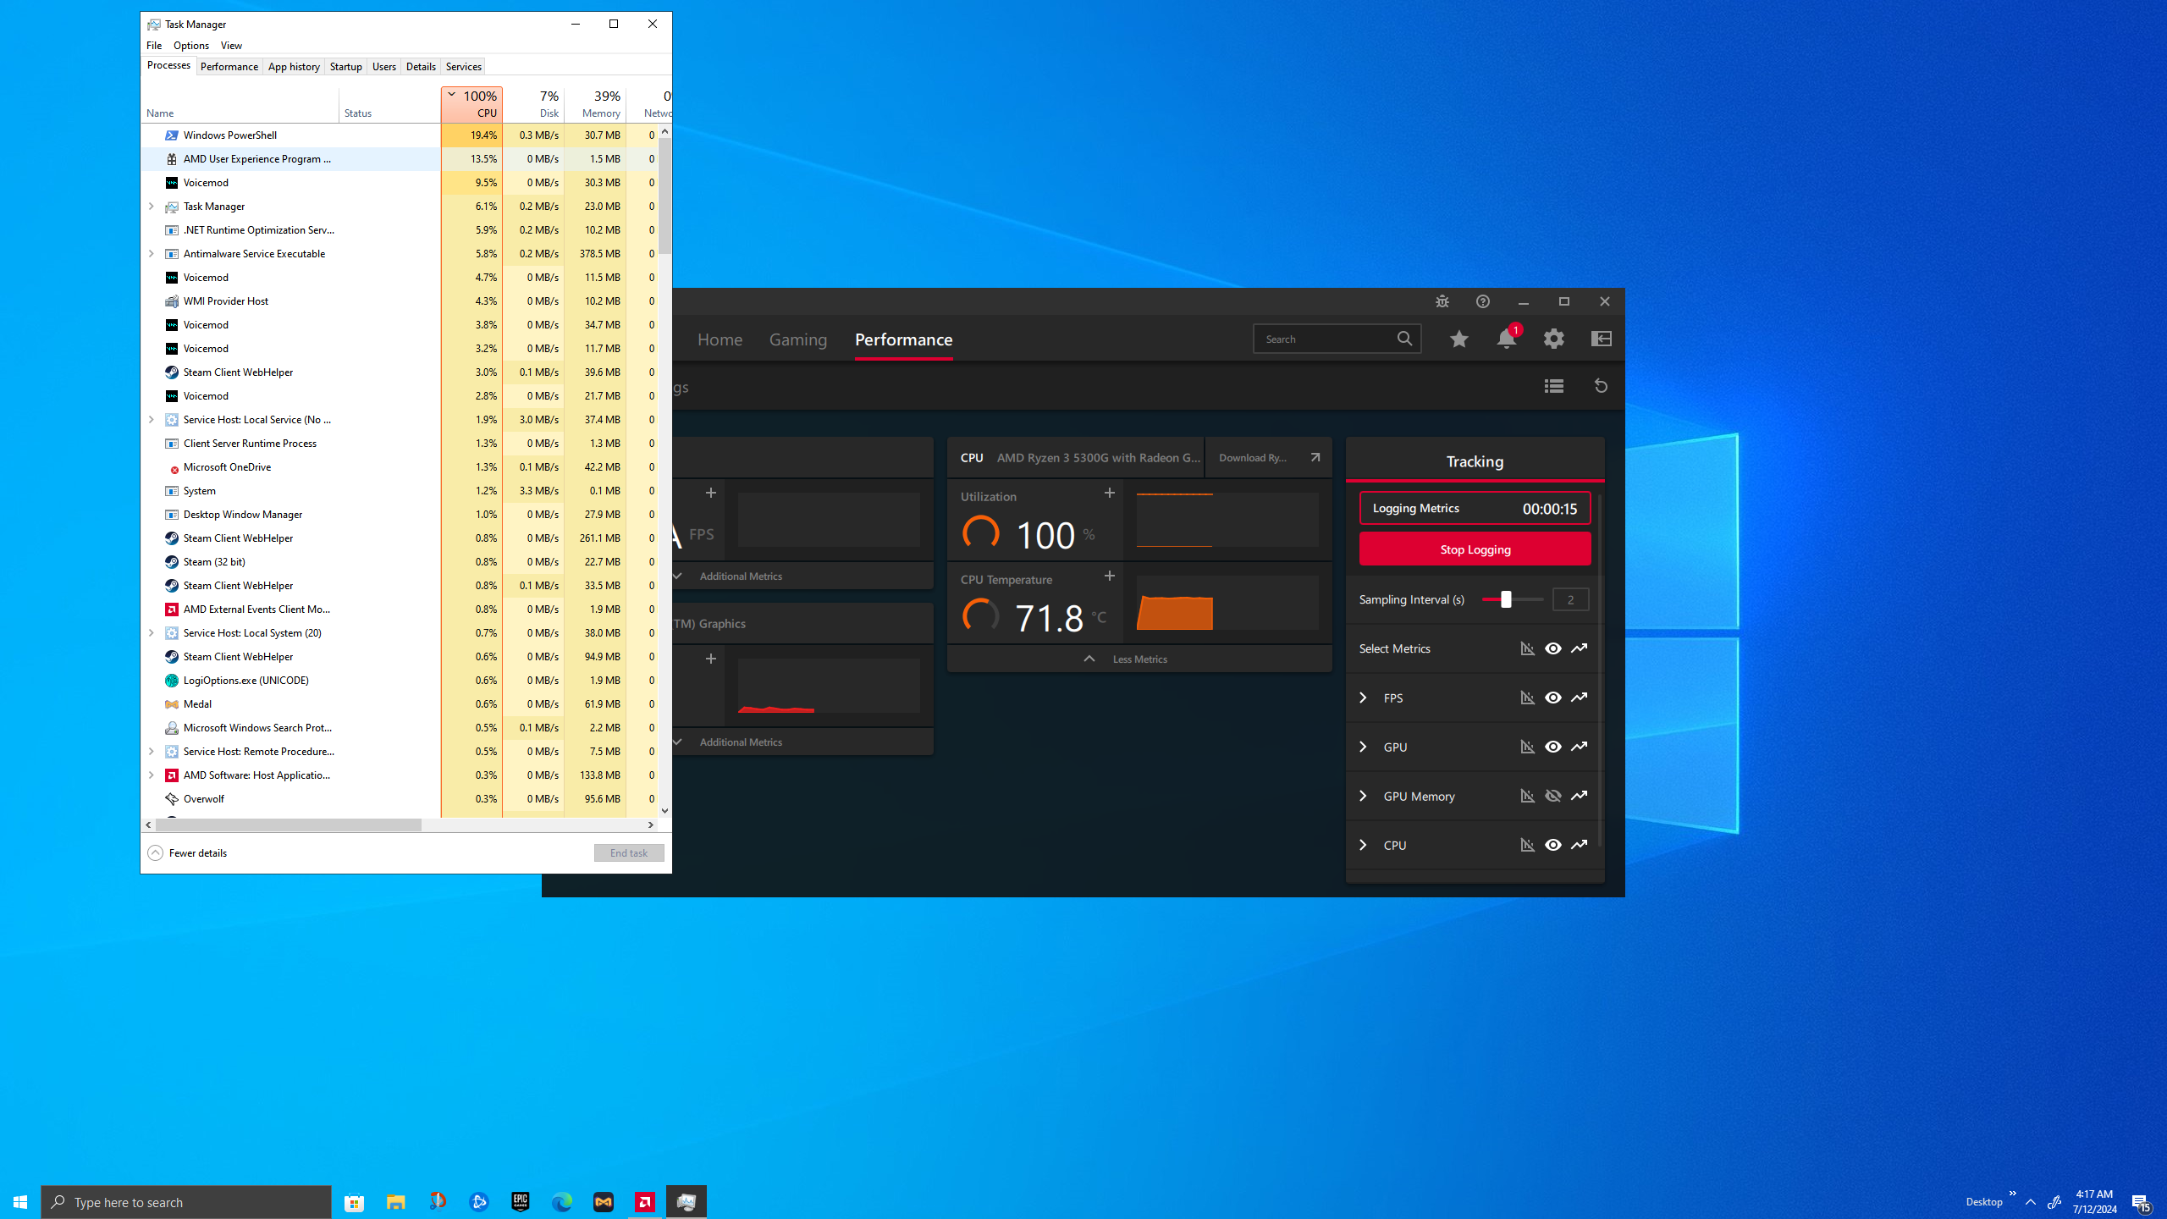Viewport: 2167px width, 1219px height.
Task: Click the Sampling Interval slider handle
Action: pyautogui.click(x=1506, y=599)
